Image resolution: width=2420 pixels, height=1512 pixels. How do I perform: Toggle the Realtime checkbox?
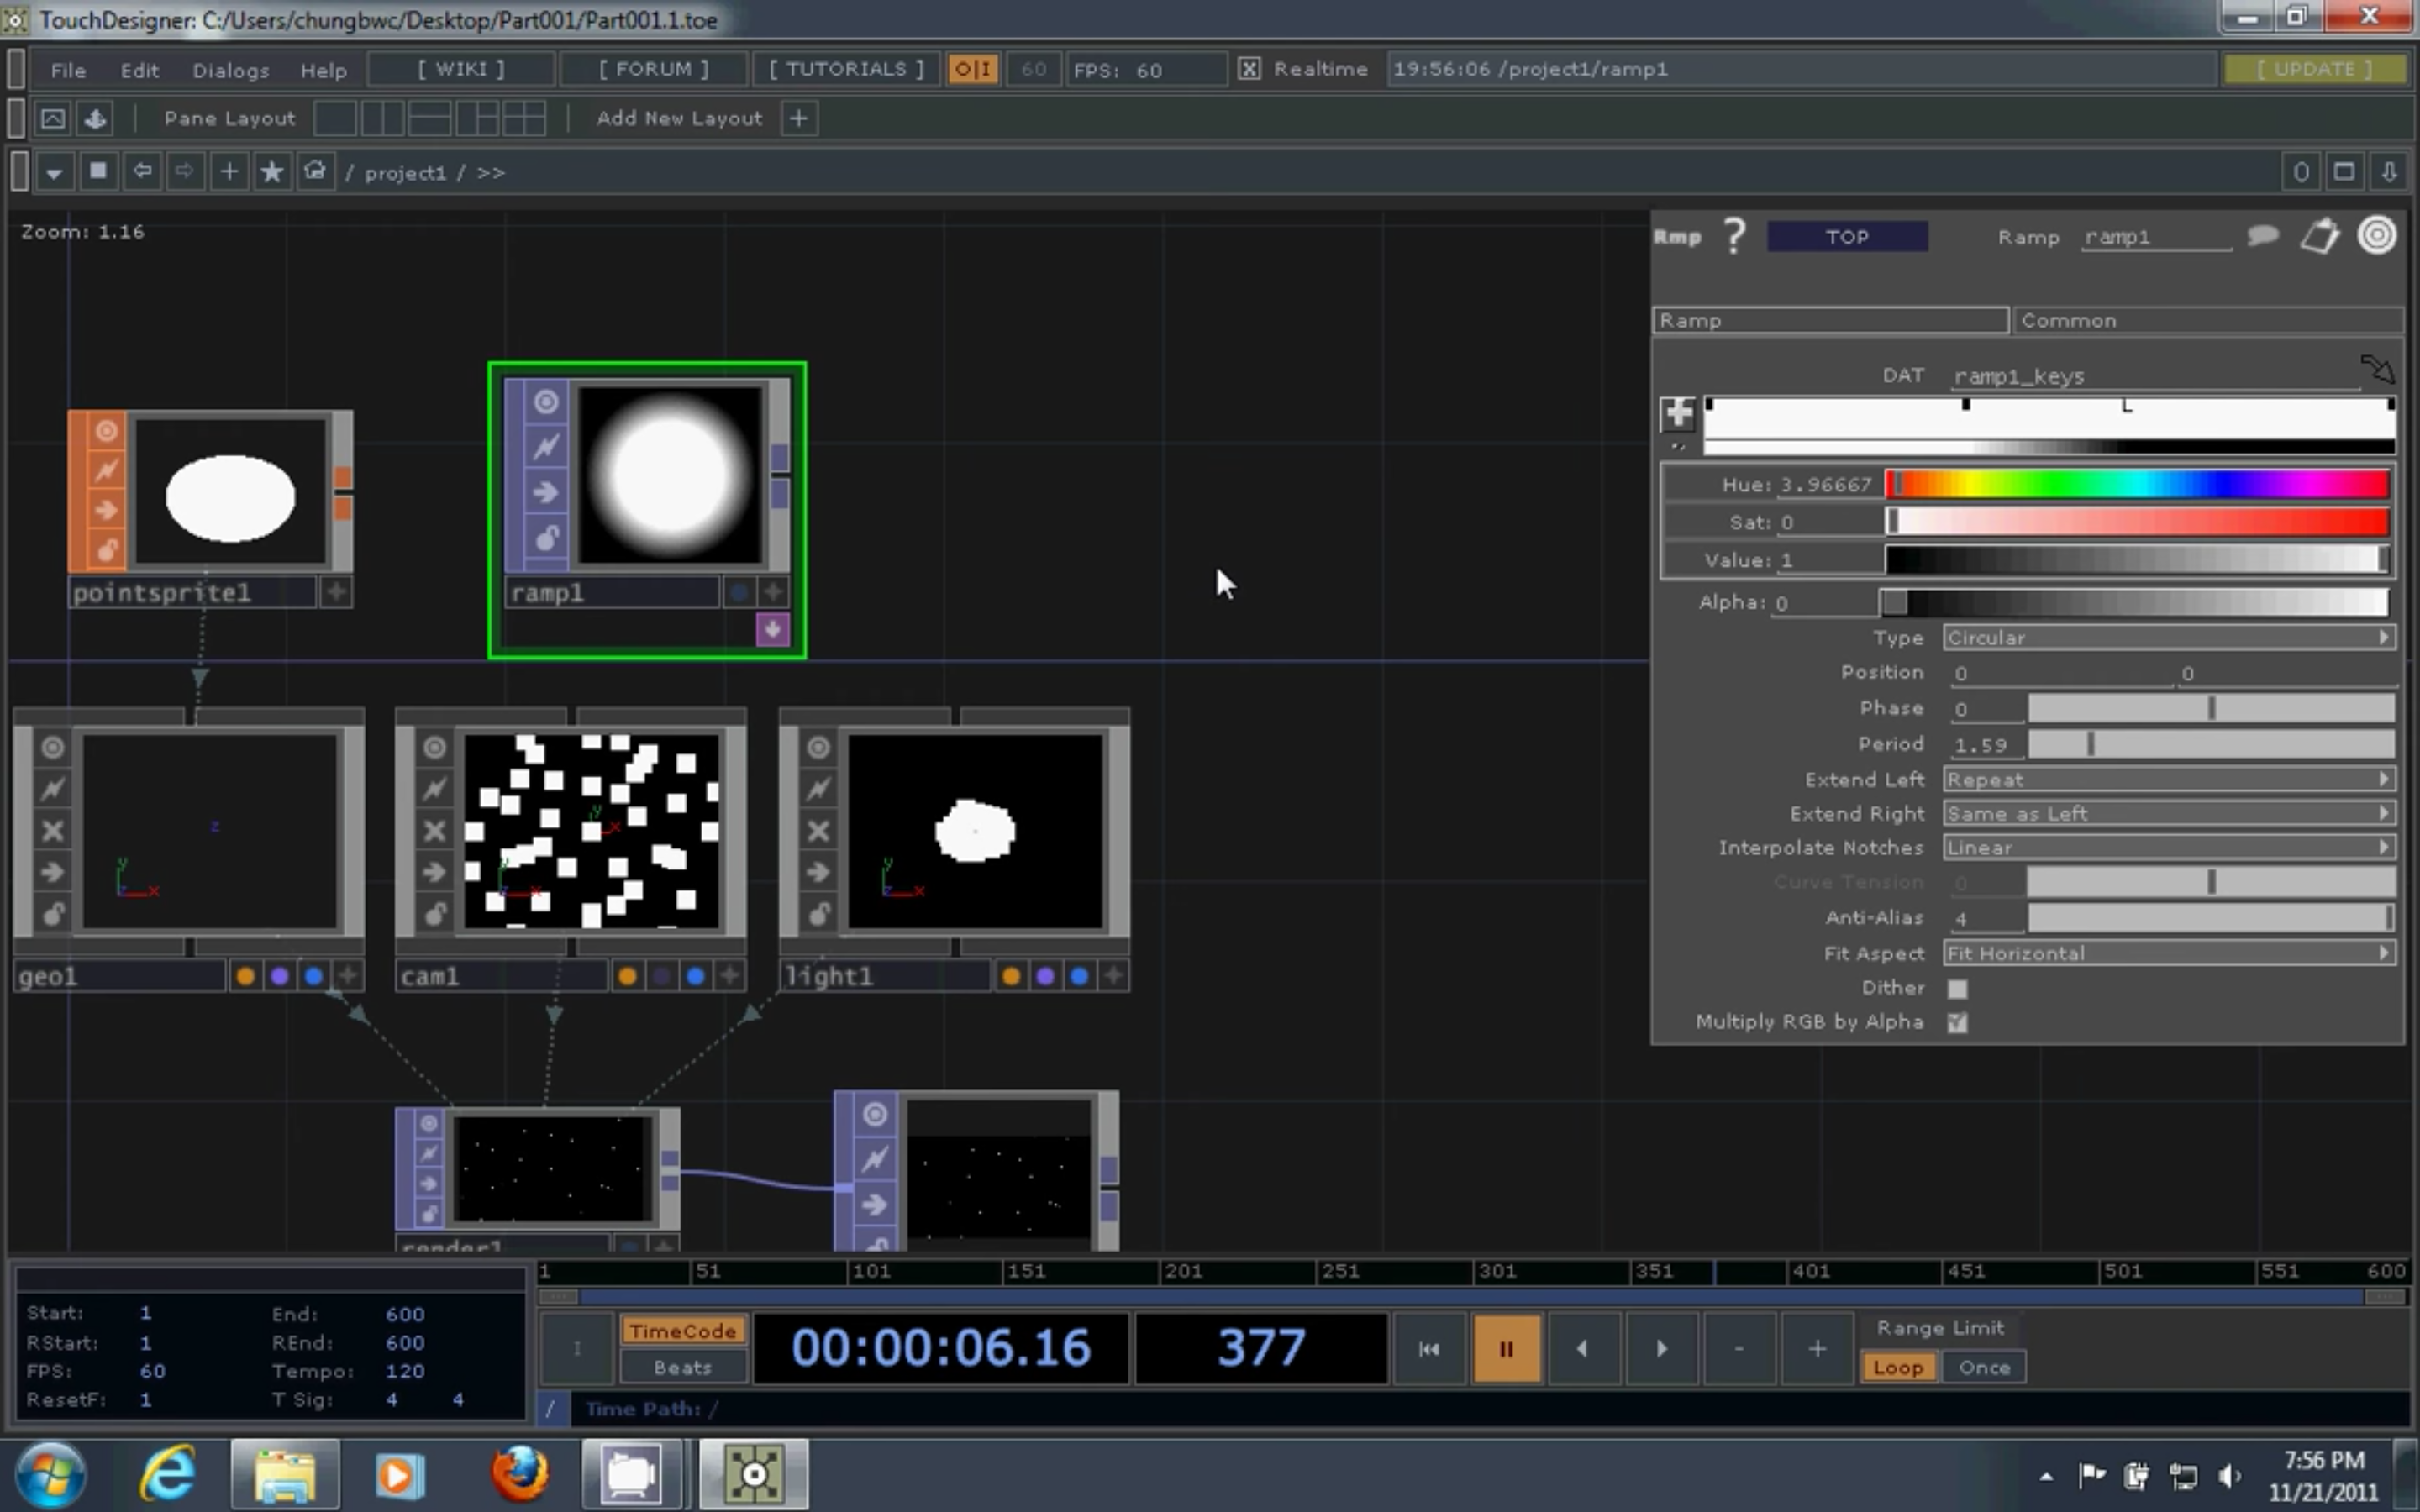coord(1249,69)
